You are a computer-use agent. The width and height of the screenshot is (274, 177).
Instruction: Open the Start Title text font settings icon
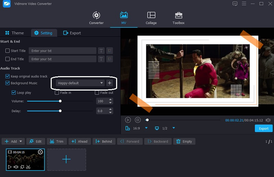pos(101,51)
